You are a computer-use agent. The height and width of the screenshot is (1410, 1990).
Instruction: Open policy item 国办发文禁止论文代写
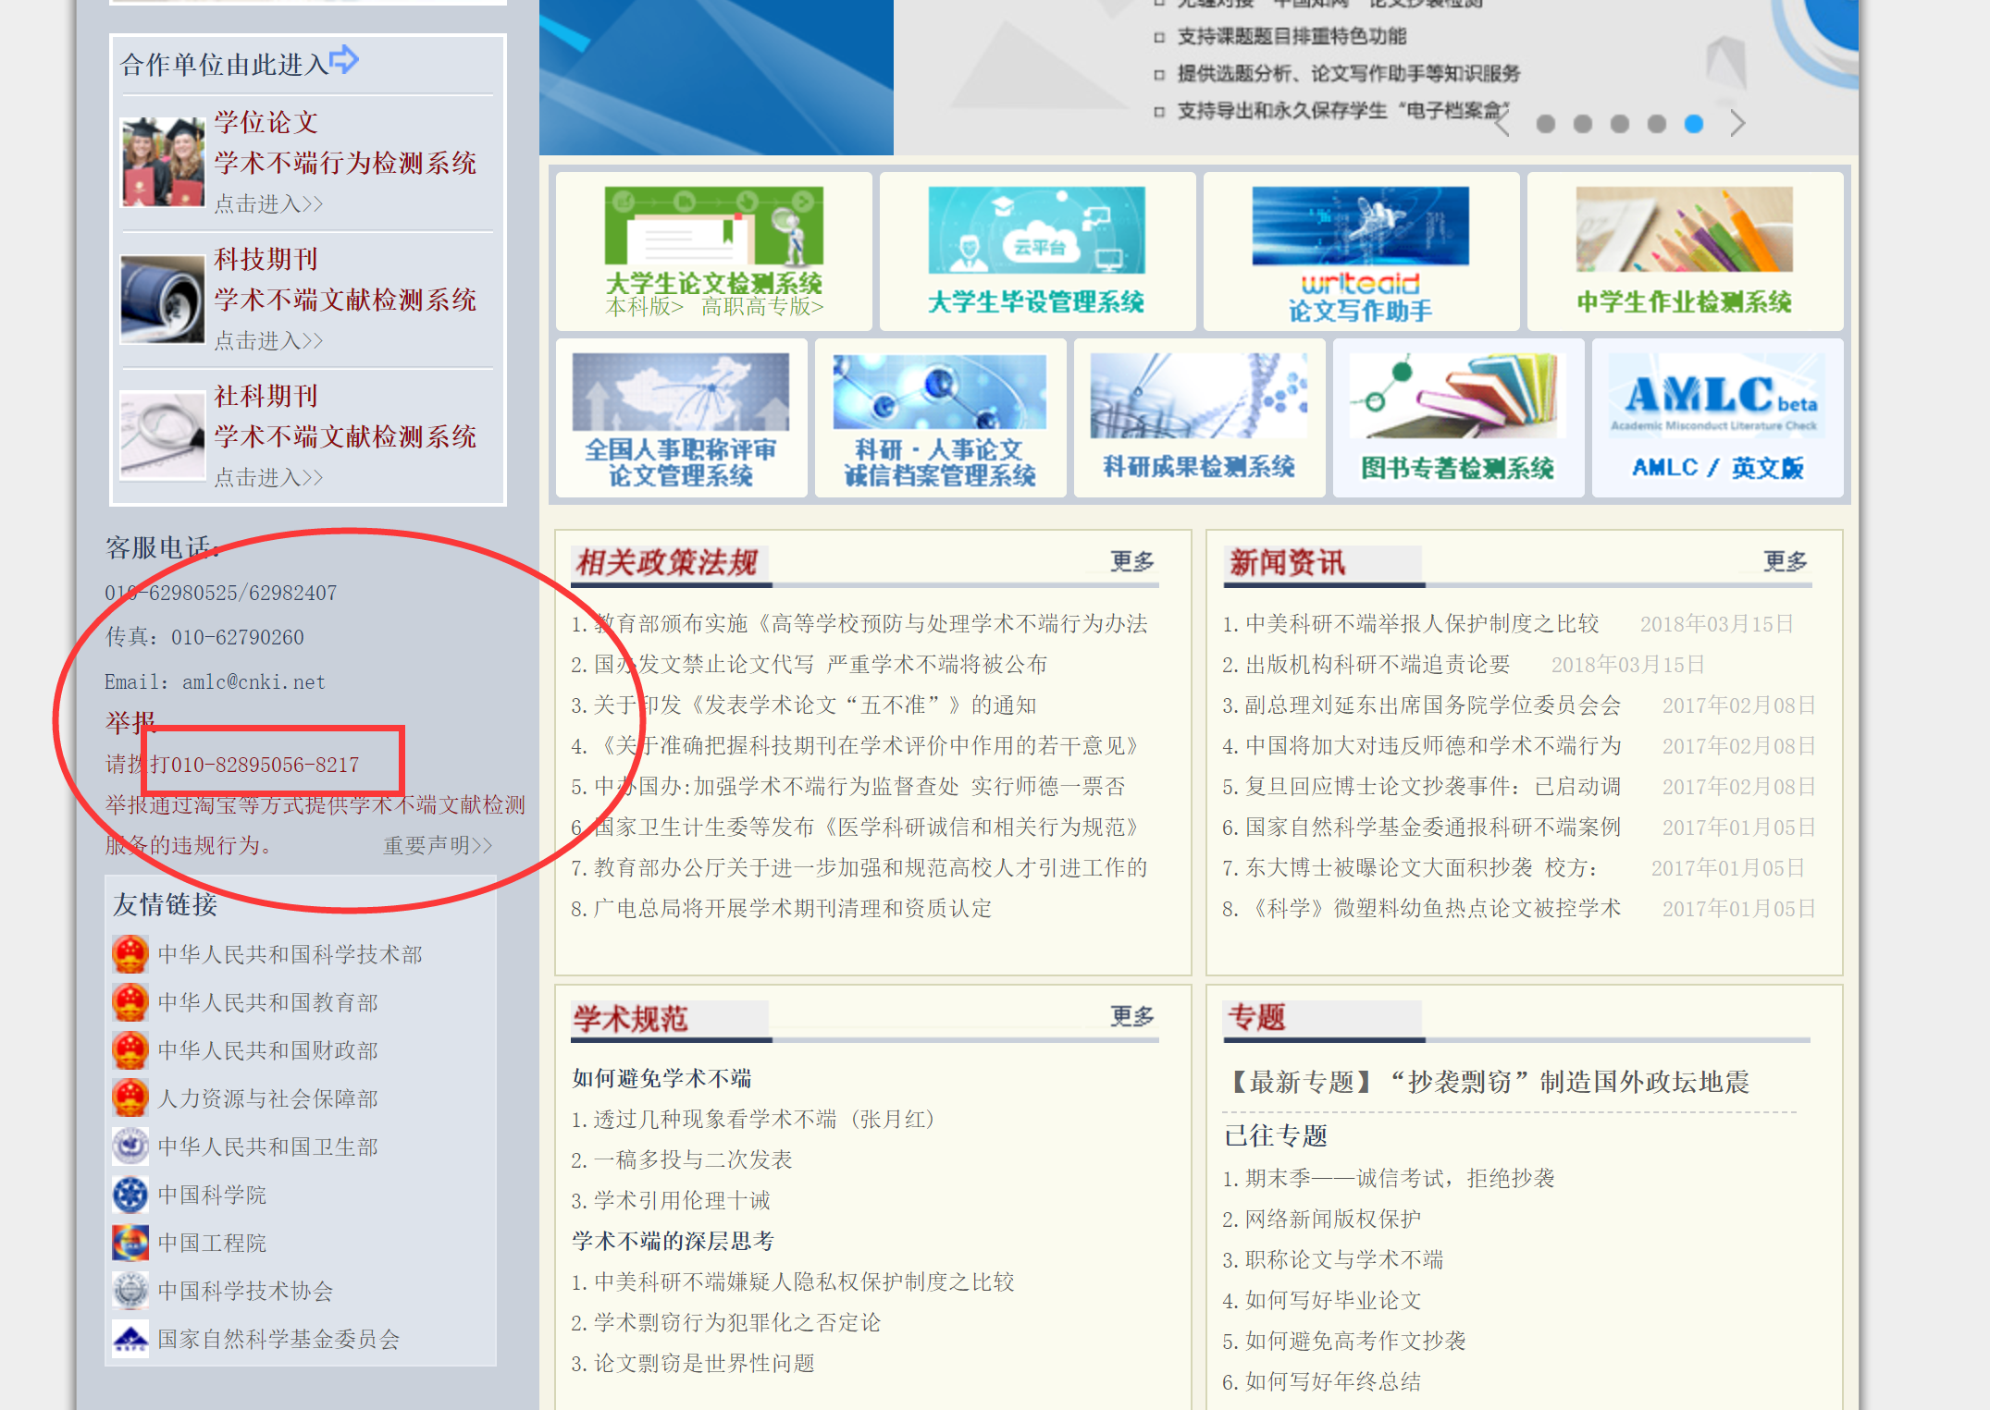point(820,665)
